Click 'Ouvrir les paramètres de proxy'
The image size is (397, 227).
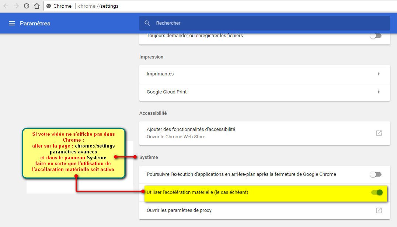click(179, 210)
